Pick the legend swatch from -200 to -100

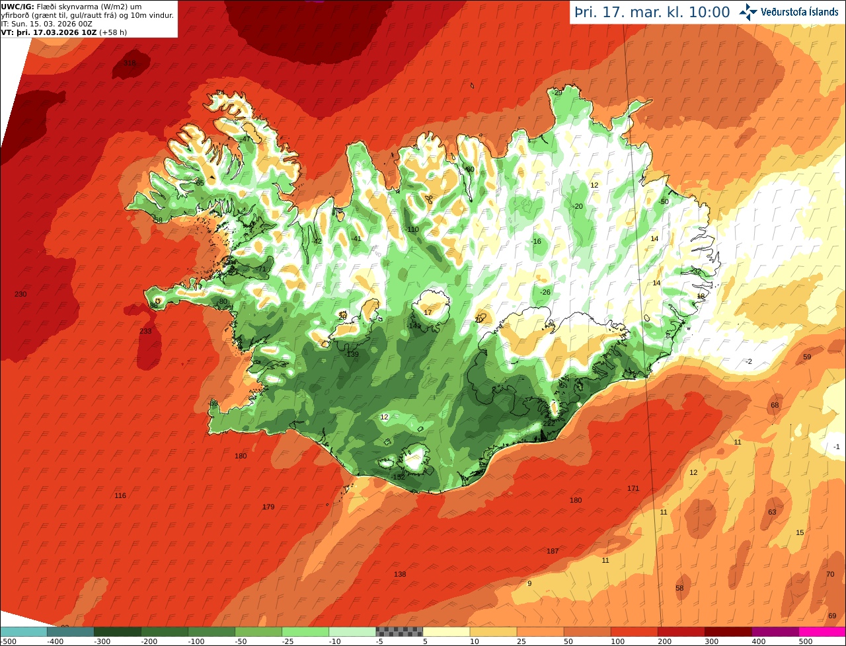coord(164,631)
